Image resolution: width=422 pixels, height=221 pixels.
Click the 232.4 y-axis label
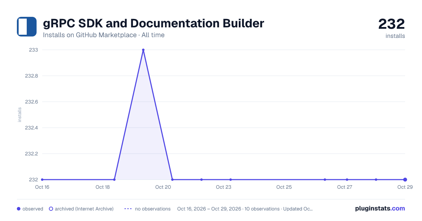pyautogui.click(x=32, y=128)
